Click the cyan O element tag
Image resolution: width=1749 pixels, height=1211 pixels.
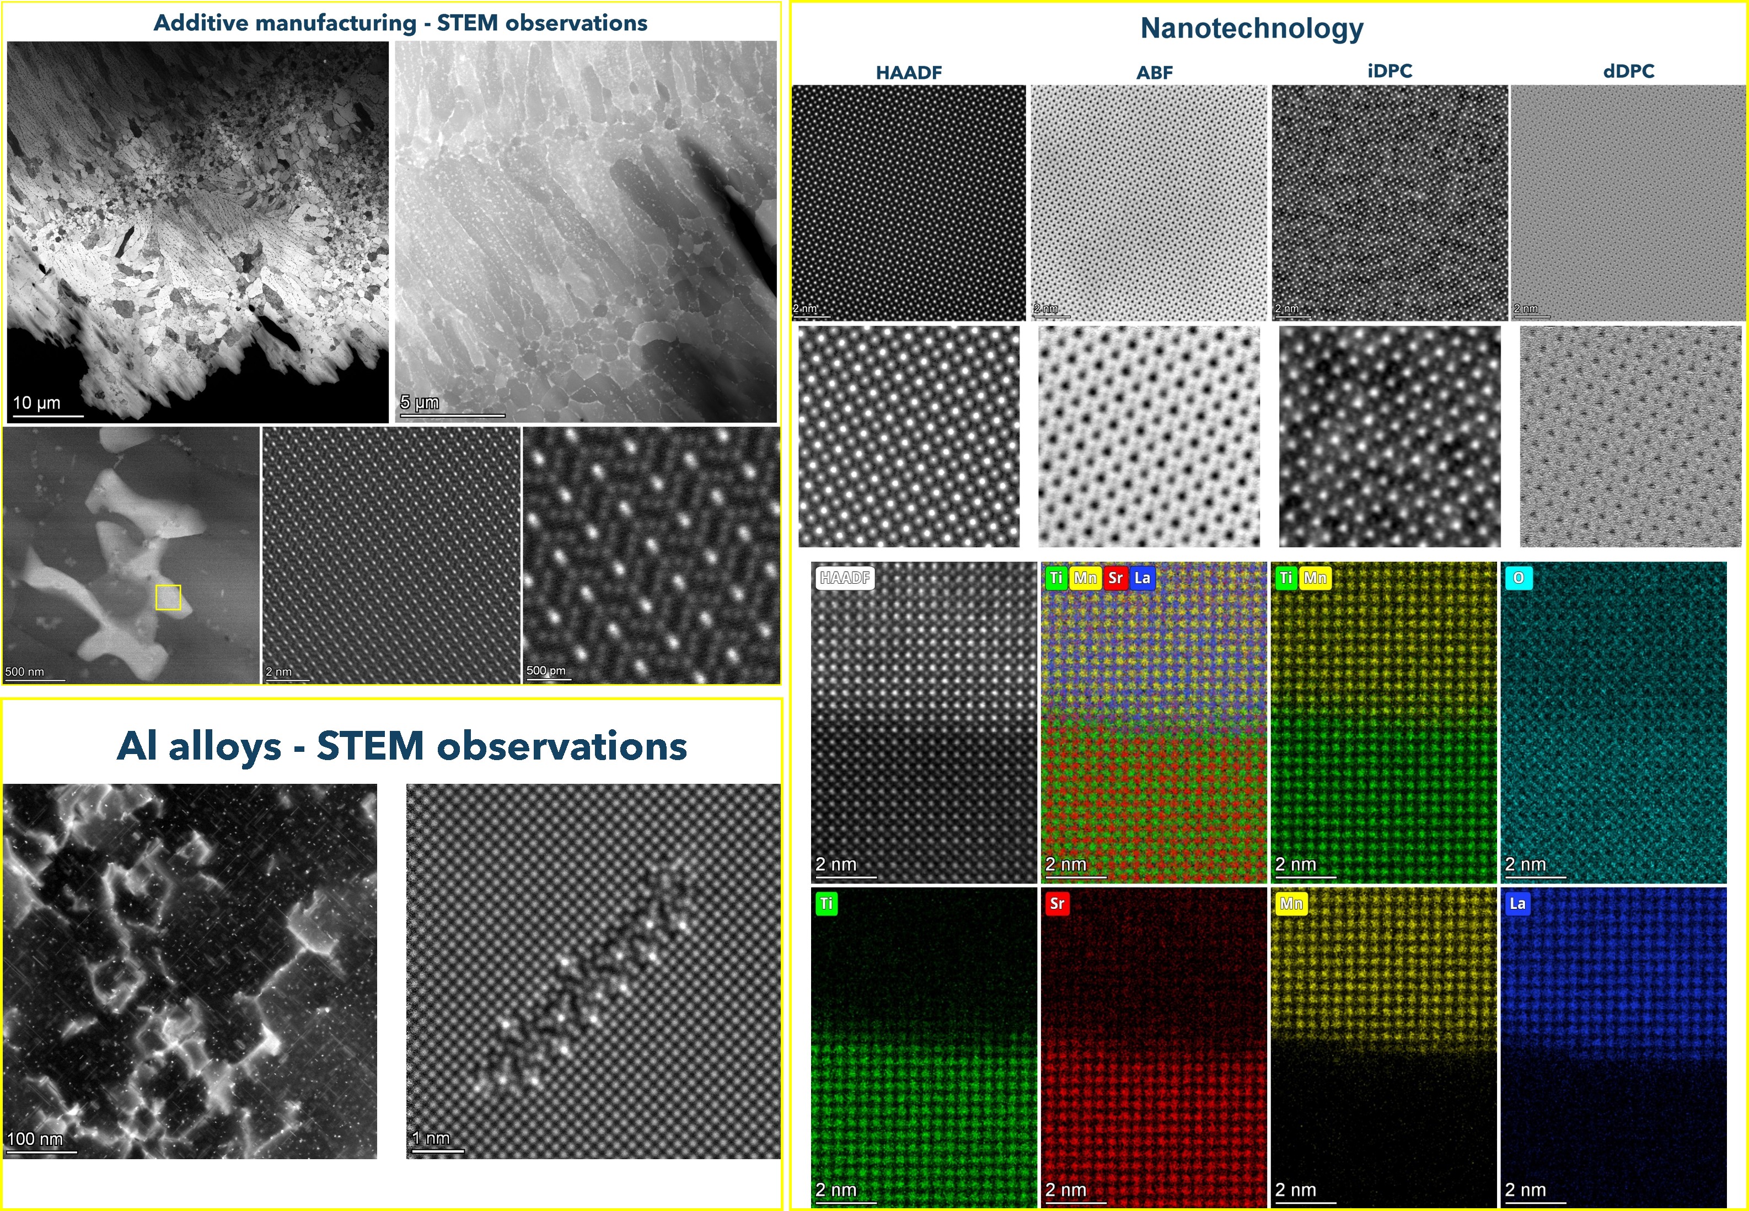[x=1519, y=578]
